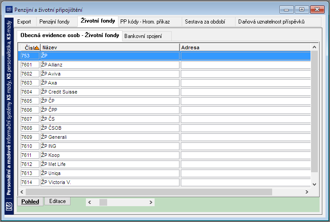This screenshot has width=330, height=222.
Task: Click the table horizontal scrollbar left arrow
Action: click(22, 192)
